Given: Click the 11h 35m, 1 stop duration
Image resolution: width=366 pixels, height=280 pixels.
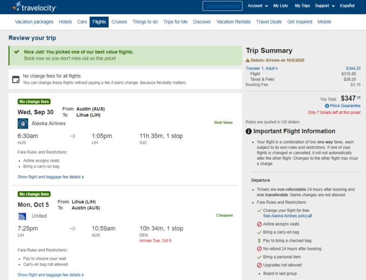Looking at the screenshot, I should [x=161, y=136].
